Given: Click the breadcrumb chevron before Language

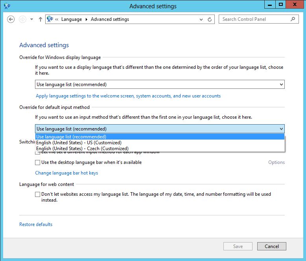Looking at the screenshot, I should pyautogui.click(x=57, y=19).
